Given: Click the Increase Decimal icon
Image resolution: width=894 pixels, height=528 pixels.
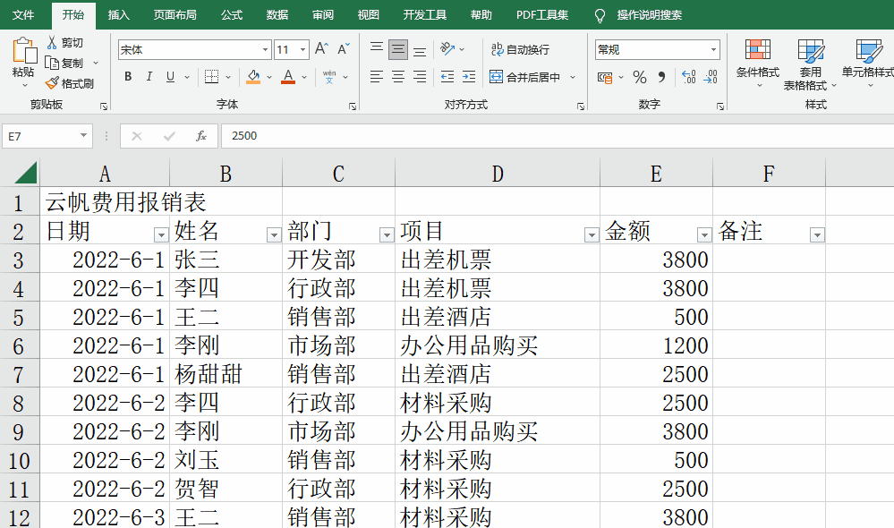Looking at the screenshot, I should tap(688, 77).
